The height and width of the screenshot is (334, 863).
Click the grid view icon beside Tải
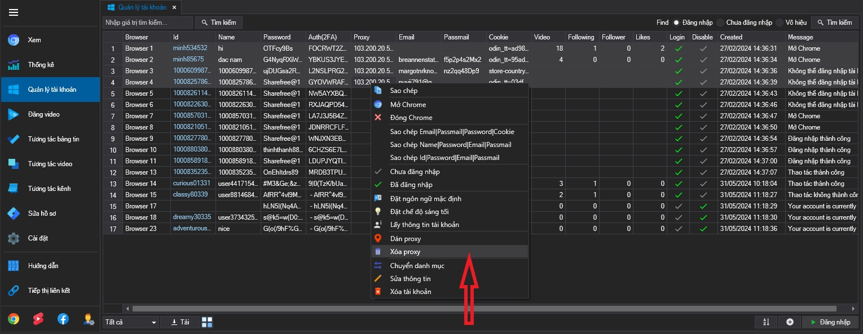tap(207, 322)
